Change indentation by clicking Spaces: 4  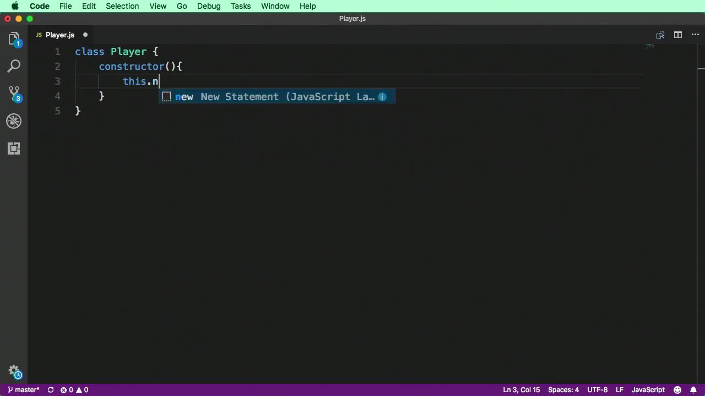563,390
